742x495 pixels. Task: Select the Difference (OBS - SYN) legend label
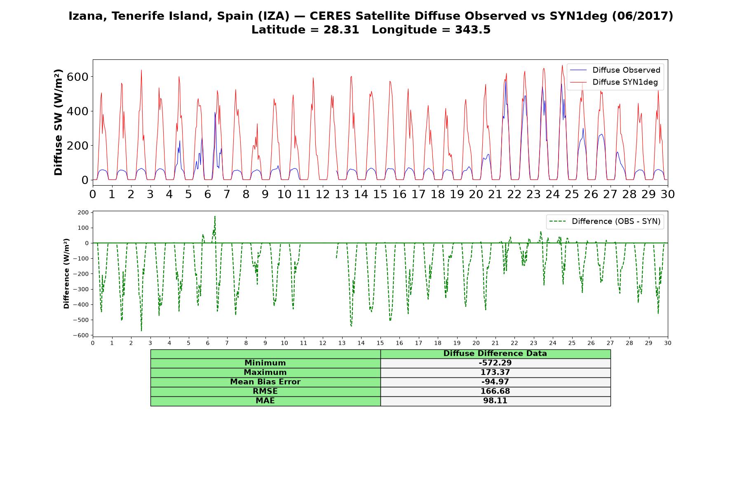[x=616, y=222]
